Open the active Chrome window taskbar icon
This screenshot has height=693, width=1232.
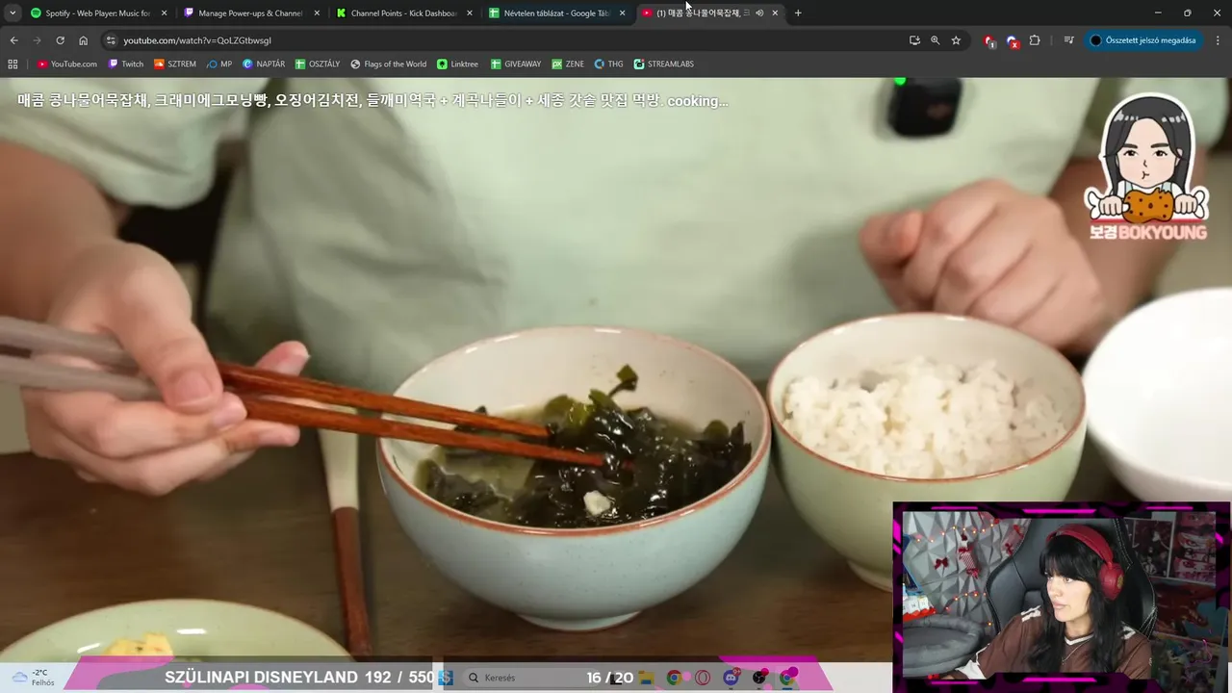pyautogui.click(x=788, y=677)
